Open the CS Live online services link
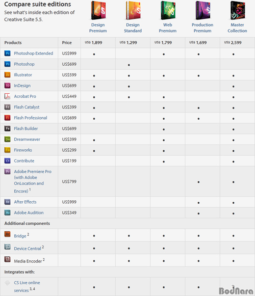 click(27, 286)
